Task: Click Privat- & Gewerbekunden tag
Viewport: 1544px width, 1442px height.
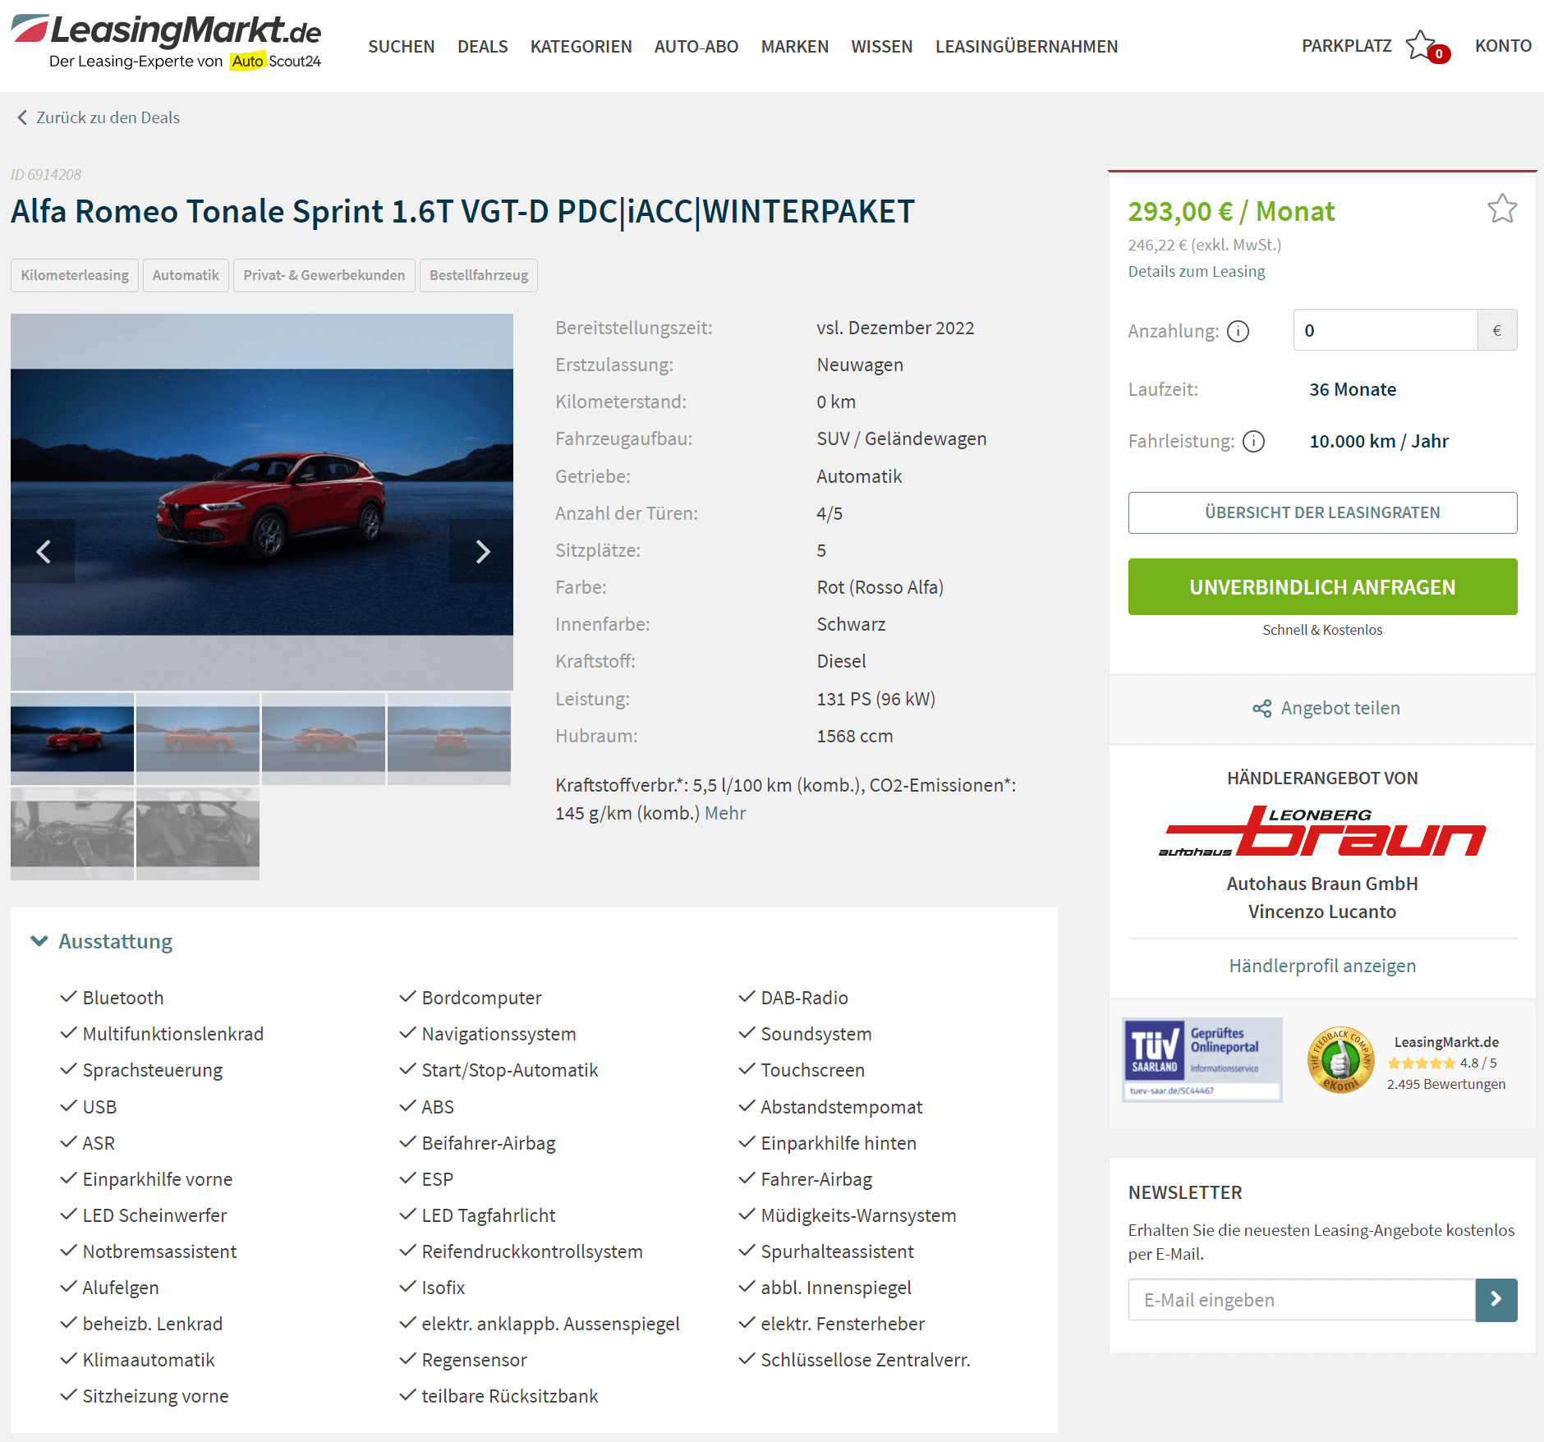Action: coord(324,275)
